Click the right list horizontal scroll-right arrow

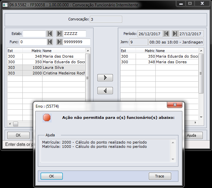[x=195, y=122]
